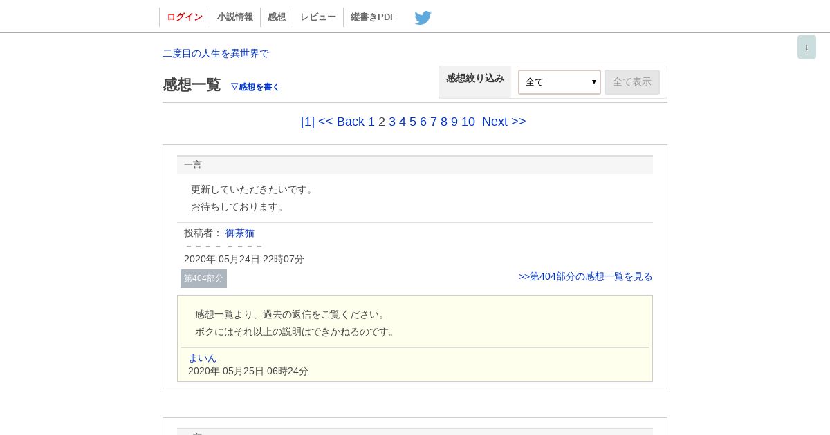Open the ログイン menu item
Screen dimensions: 830x435
(x=185, y=17)
